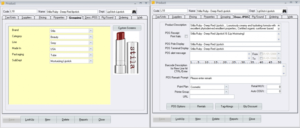Open Pic/Sound tab in right window
300x128 pixels.
258,17
